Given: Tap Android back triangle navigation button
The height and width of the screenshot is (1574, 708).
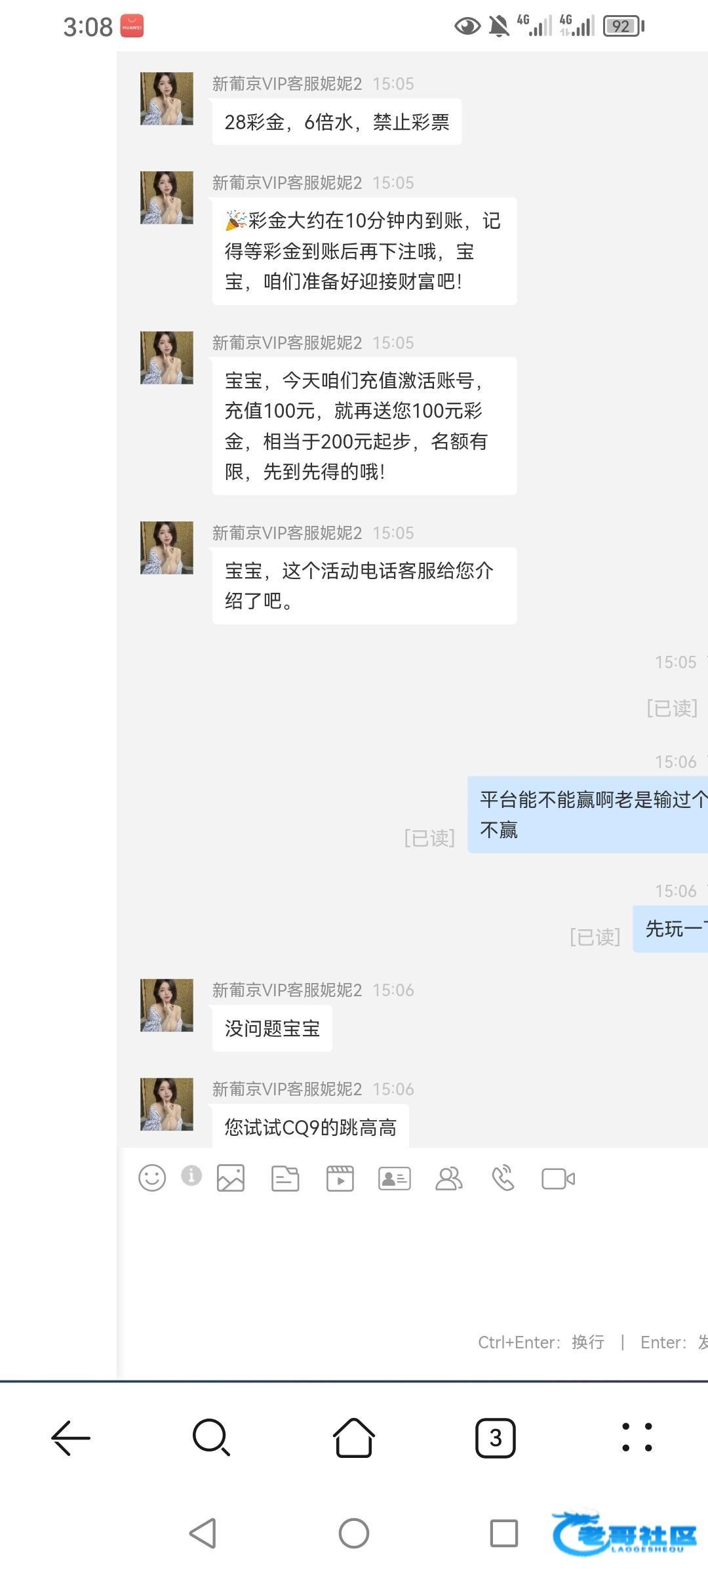Looking at the screenshot, I should (x=203, y=1533).
